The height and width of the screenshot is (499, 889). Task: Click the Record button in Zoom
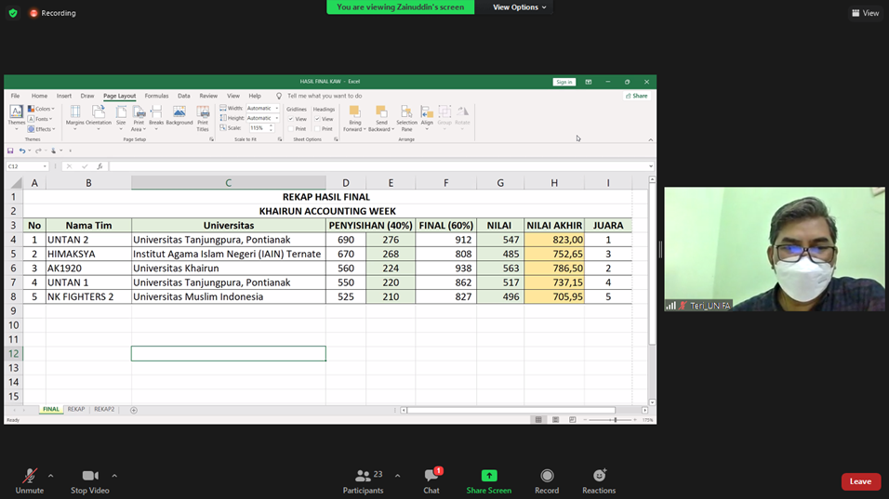(x=547, y=479)
